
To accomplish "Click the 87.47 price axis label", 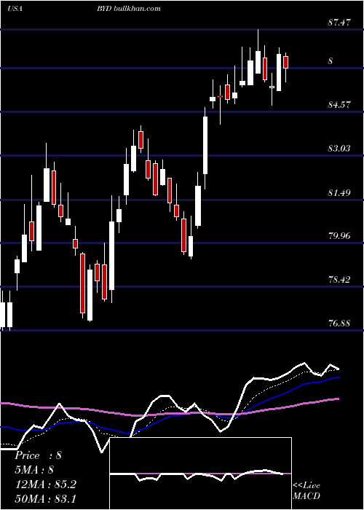I will pos(339,23).
